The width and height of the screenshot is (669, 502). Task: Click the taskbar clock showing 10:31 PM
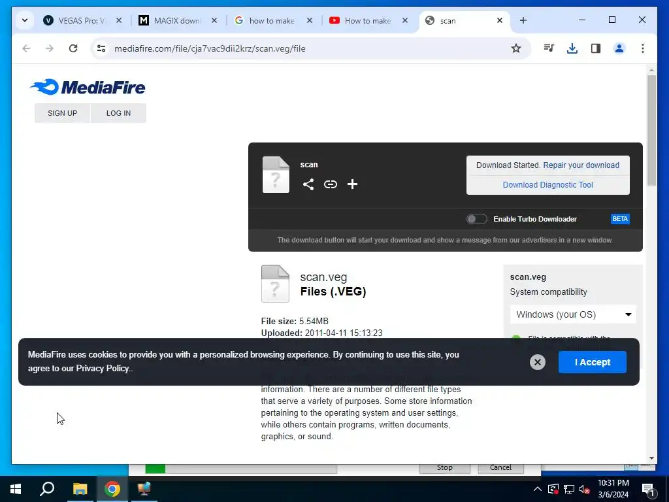(613, 489)
